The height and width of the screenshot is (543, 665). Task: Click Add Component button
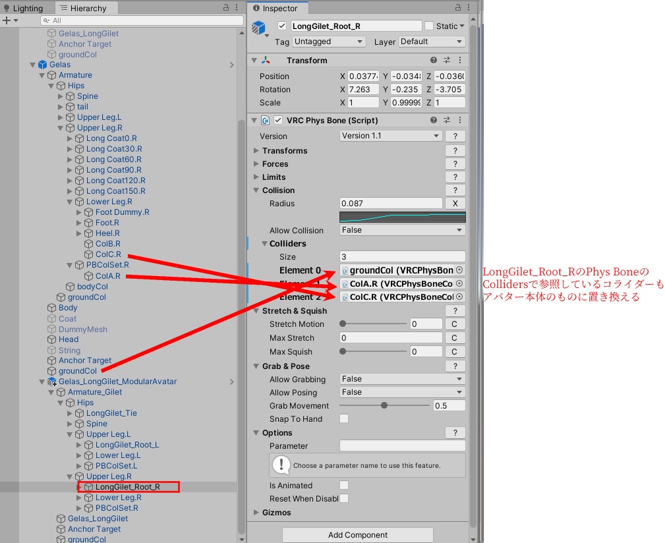click(x=357, y=534)
